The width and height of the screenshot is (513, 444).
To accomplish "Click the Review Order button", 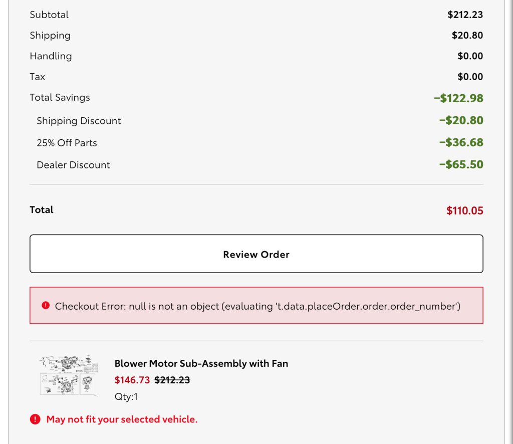I will (256, 254).
